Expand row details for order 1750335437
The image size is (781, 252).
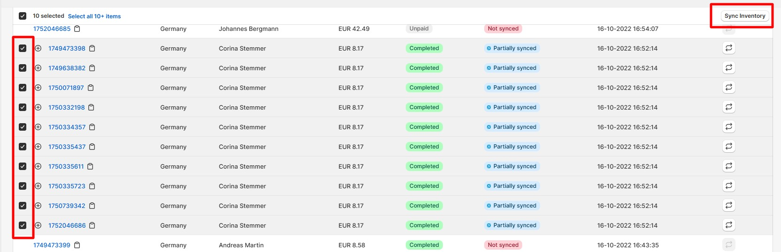tap(38, 147)
